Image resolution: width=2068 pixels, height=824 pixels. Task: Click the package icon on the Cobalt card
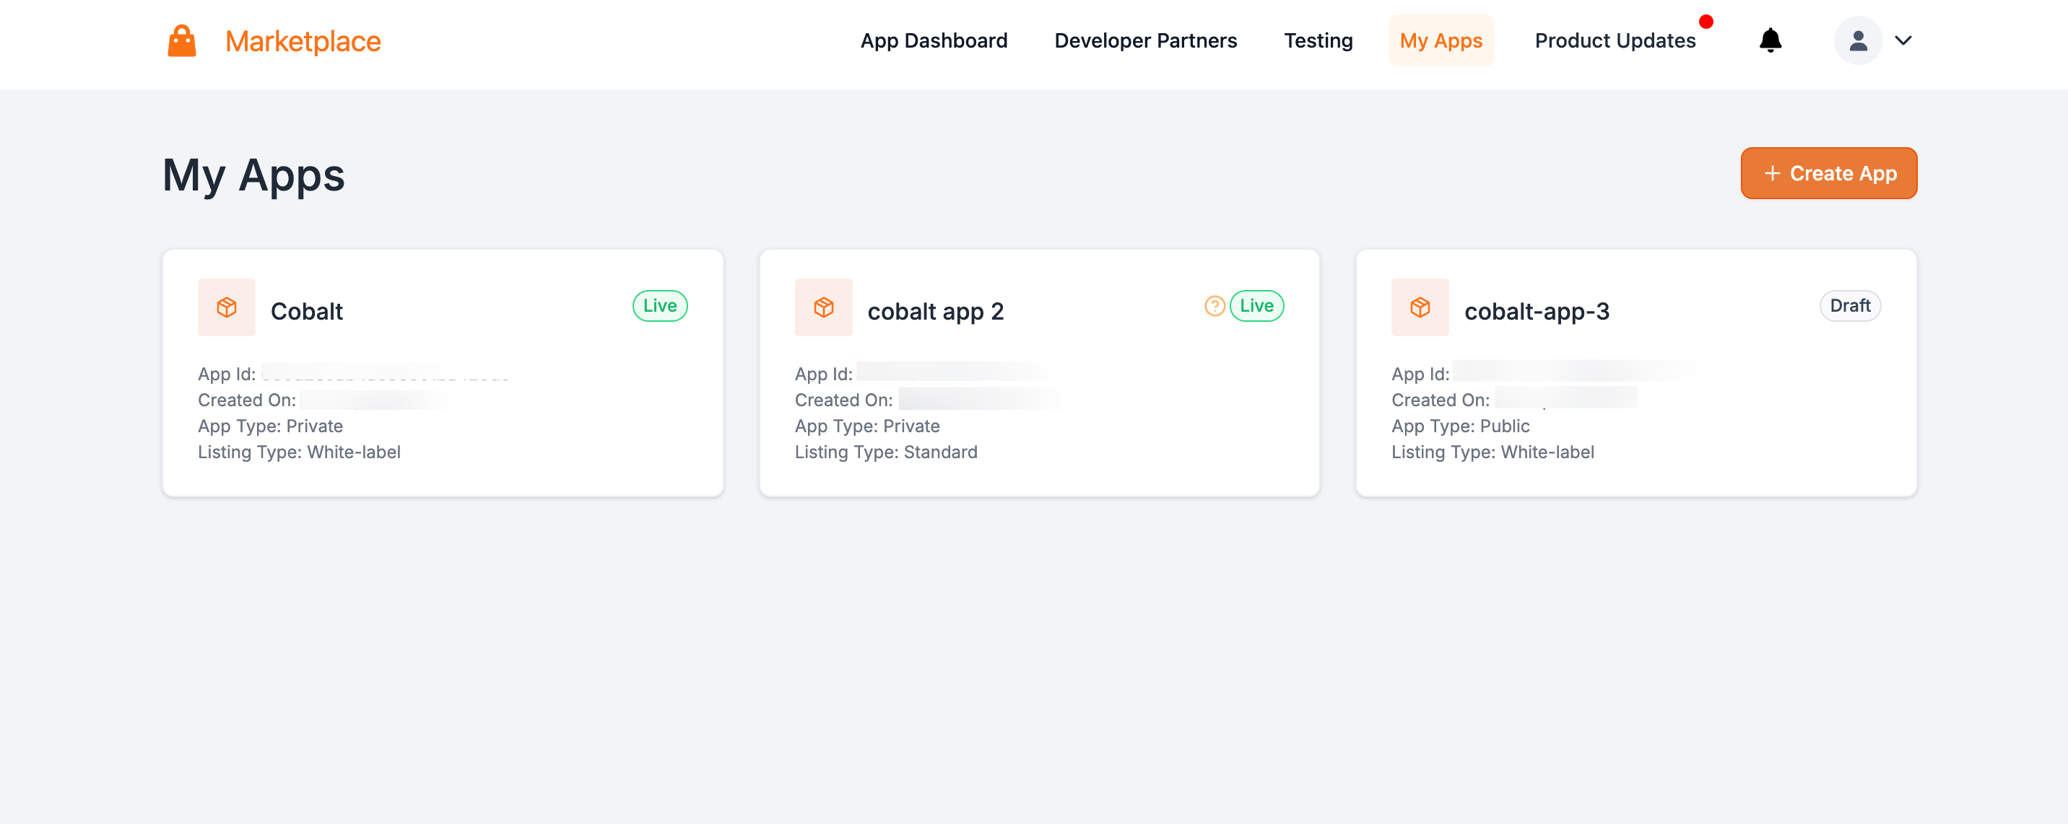pos(227,307)
